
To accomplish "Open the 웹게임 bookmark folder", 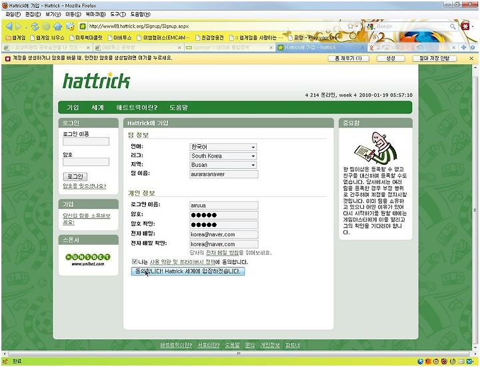I will click(16, 37).
